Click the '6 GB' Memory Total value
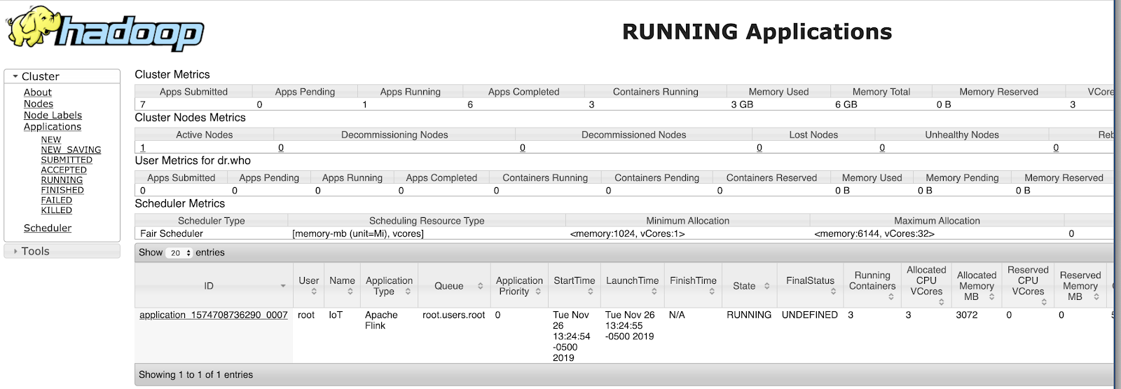1121x389 pixels. [x=846, y=104]
